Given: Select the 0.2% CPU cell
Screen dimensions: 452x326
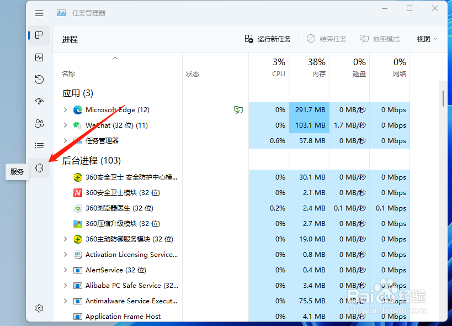Looking at the screenshot, I should pos(269,208).
